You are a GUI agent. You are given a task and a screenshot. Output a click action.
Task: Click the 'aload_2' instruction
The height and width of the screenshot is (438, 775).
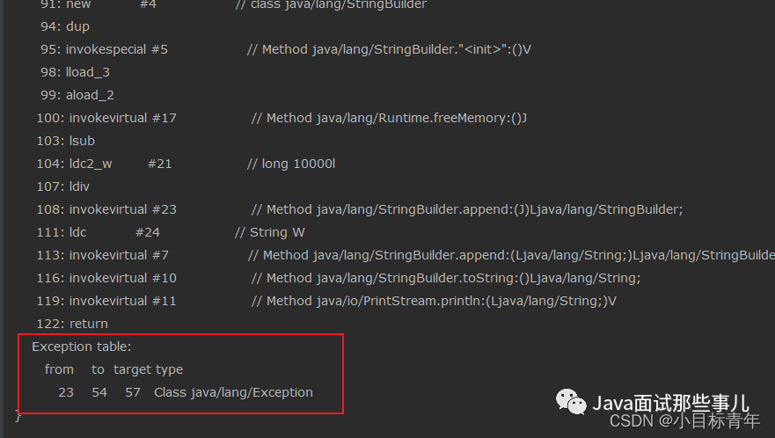click(90, 95)
